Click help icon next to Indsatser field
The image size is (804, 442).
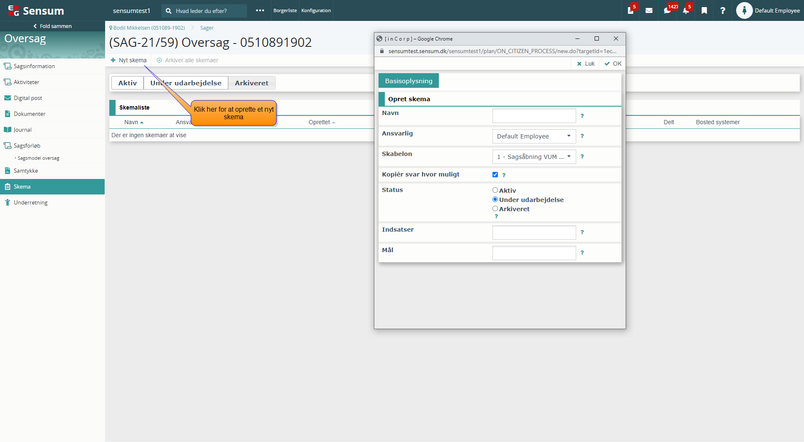click(582, 232)
